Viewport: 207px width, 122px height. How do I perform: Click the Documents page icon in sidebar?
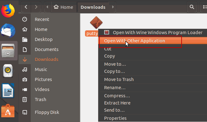(25, 49)
